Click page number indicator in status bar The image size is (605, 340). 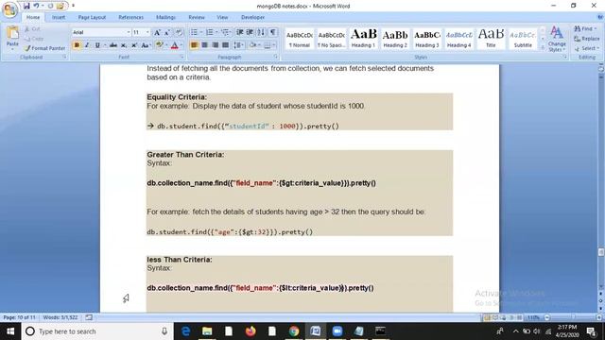pyautogui.click(x=19, y=317)
